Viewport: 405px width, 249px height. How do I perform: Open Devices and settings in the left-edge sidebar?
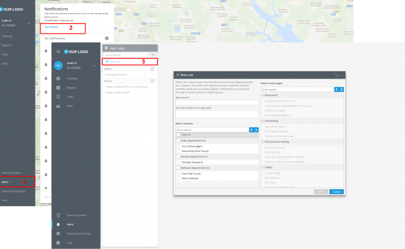[x=14, y=191]
